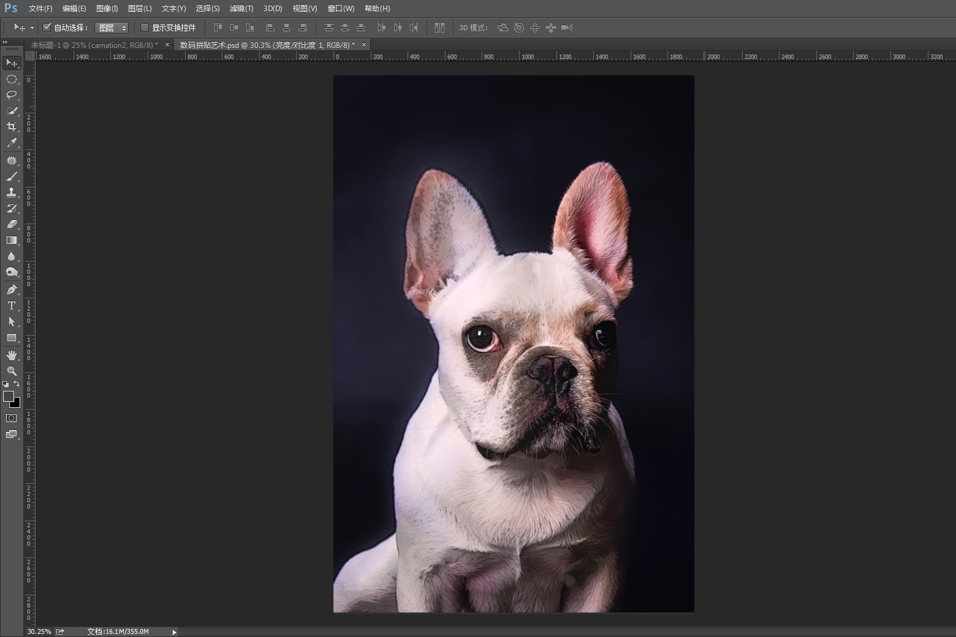The image size is (956, 637).
Task: Click the status bar share button
Action: (60, 631)
